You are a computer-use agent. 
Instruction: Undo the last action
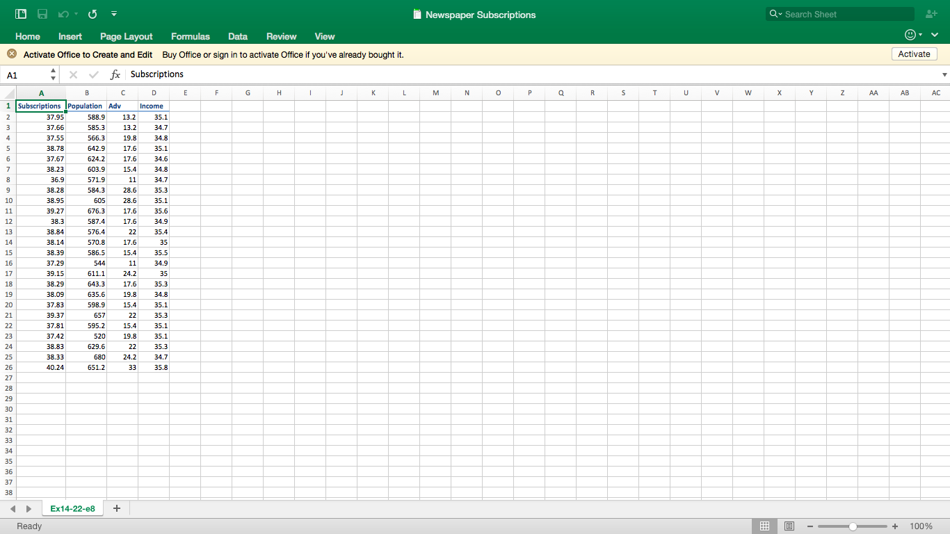click(65, 14)
